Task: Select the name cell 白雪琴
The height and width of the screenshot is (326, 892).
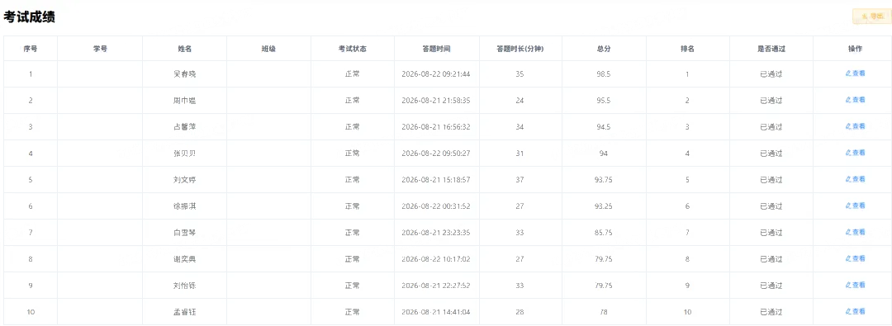Action: 184,233
